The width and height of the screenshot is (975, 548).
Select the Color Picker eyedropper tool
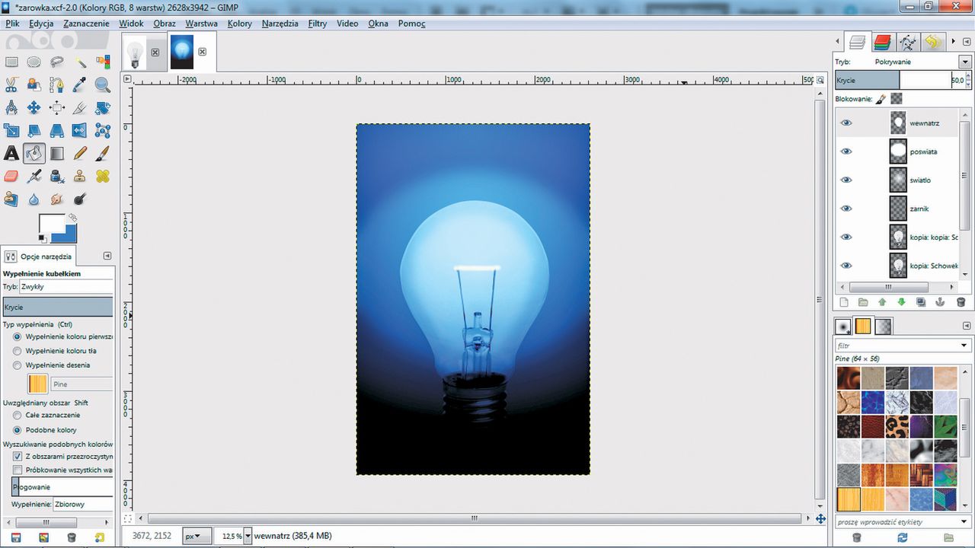coord(80,85)
